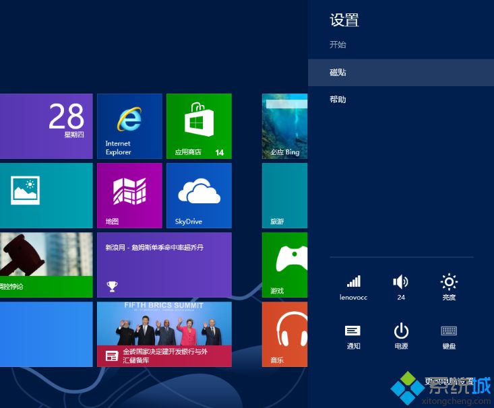The image size is (494, 408).
Task: Open the blank blue tile
Action: coord(47,335)
